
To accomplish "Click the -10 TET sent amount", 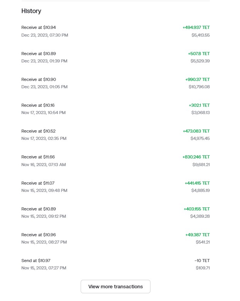I will [202, 261].
